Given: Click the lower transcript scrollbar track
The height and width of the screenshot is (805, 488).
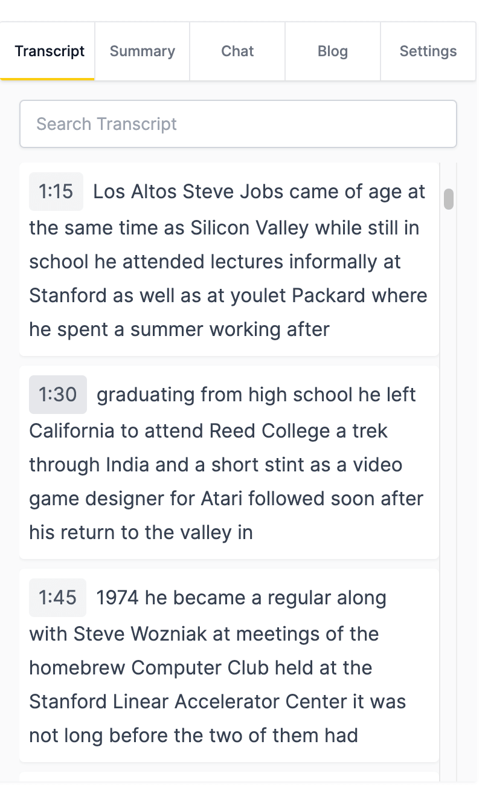Looking at the screenshot, I should [448, 544].
